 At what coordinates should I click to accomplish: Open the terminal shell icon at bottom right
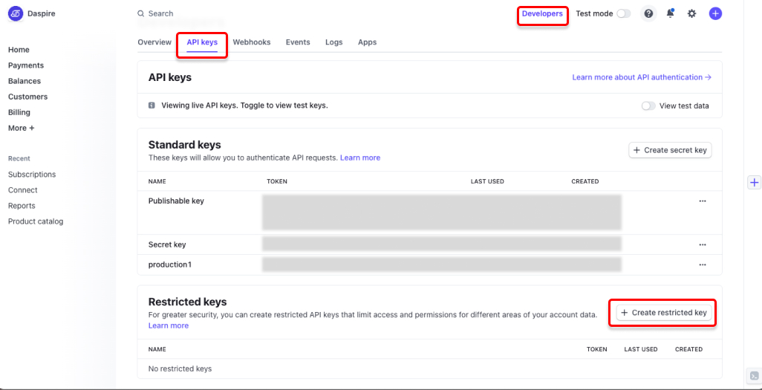tap(754, 375)
